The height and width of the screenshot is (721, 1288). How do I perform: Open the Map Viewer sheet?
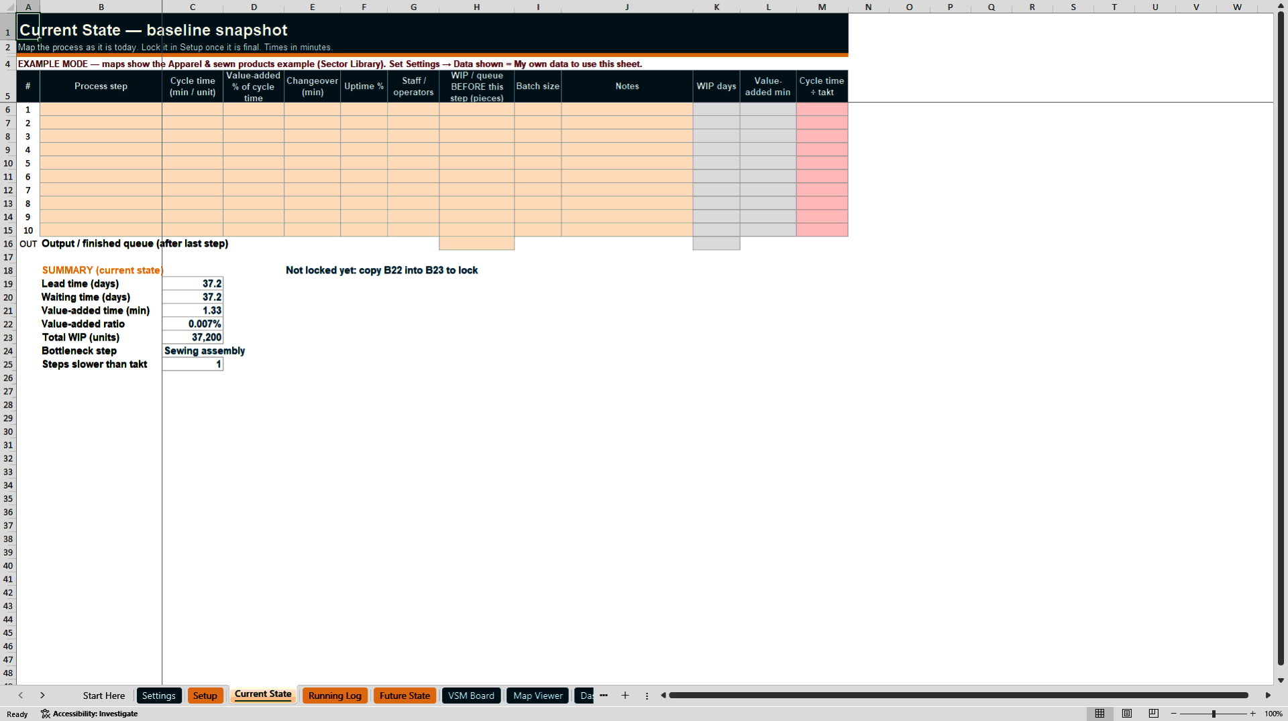[x=538, y=696]
